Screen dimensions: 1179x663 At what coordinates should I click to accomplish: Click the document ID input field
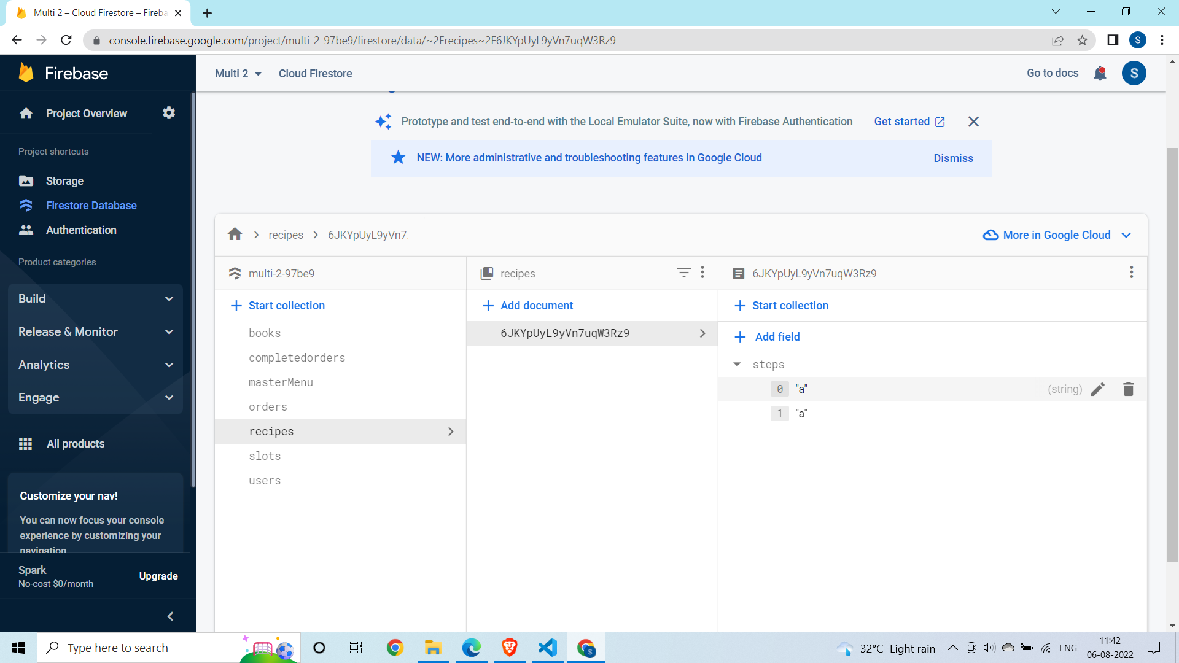pyautogui.click(x=564, y=333)
